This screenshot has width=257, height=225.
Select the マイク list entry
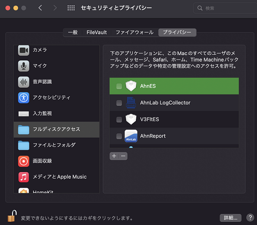coord(56,66)
